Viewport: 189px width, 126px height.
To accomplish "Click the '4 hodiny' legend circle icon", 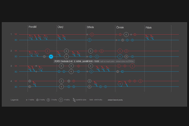I will 61,100.
